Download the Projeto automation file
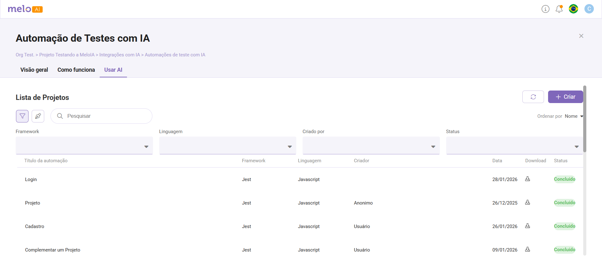602x270 pixels. coord(528,202)
